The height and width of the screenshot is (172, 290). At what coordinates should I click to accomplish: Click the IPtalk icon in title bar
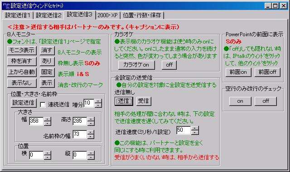pyautogui.click(x=7, y=6)
